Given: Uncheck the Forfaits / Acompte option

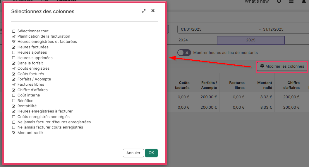Looking at the screenshot, I should [x=13, y=79].
